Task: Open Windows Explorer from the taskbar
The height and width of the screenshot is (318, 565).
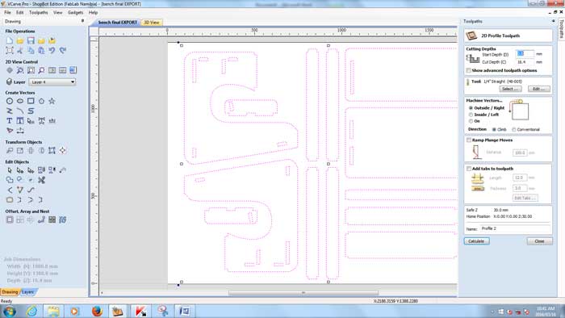Action: coord(53,311)
